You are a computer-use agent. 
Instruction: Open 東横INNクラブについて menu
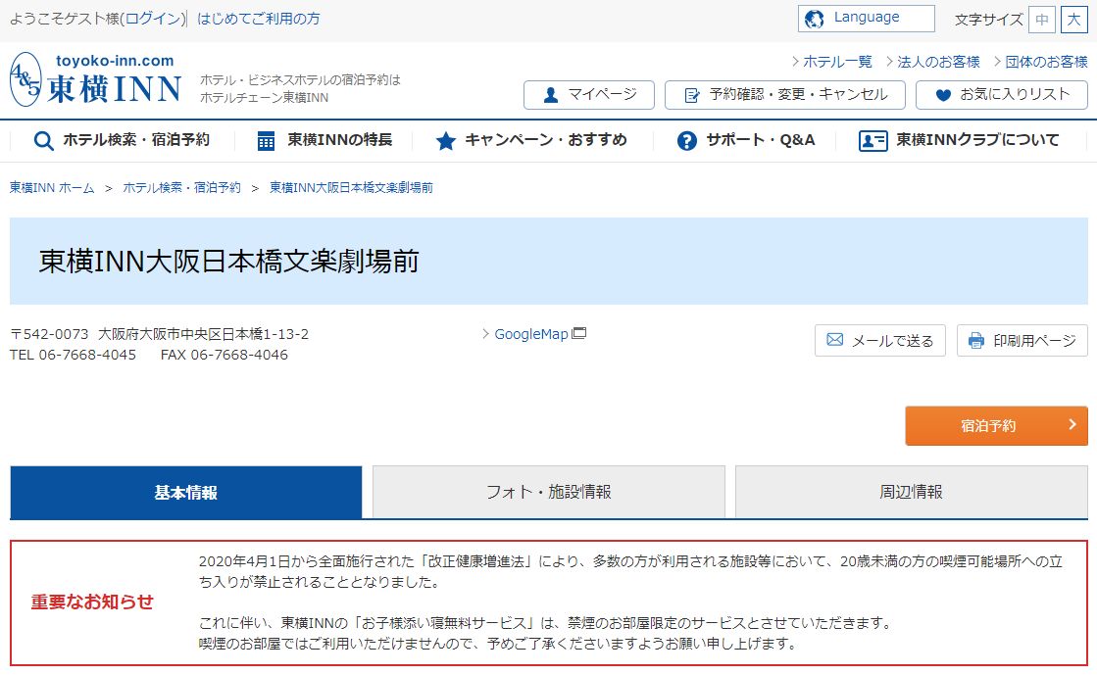point(959,140)
